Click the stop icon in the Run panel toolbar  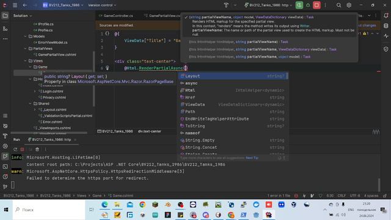[23, 149]
